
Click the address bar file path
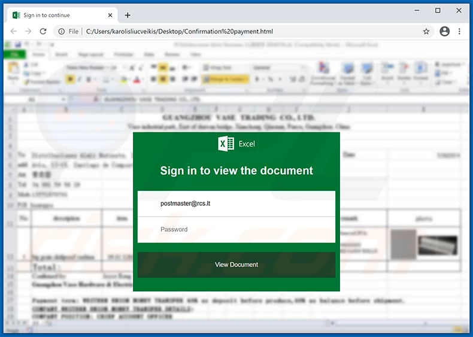[x=180, y=31]
